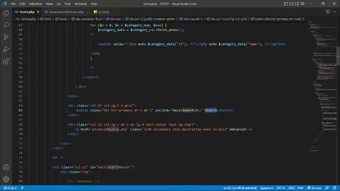Open Customize Layout icon in title bar
Image resolution: width=340 pixels, height=191 pixels.
[x=302, y=4]
